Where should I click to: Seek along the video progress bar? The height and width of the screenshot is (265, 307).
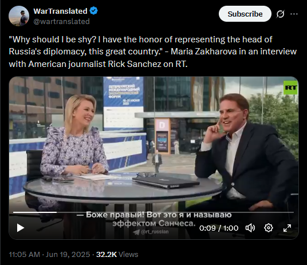(153, 212)
